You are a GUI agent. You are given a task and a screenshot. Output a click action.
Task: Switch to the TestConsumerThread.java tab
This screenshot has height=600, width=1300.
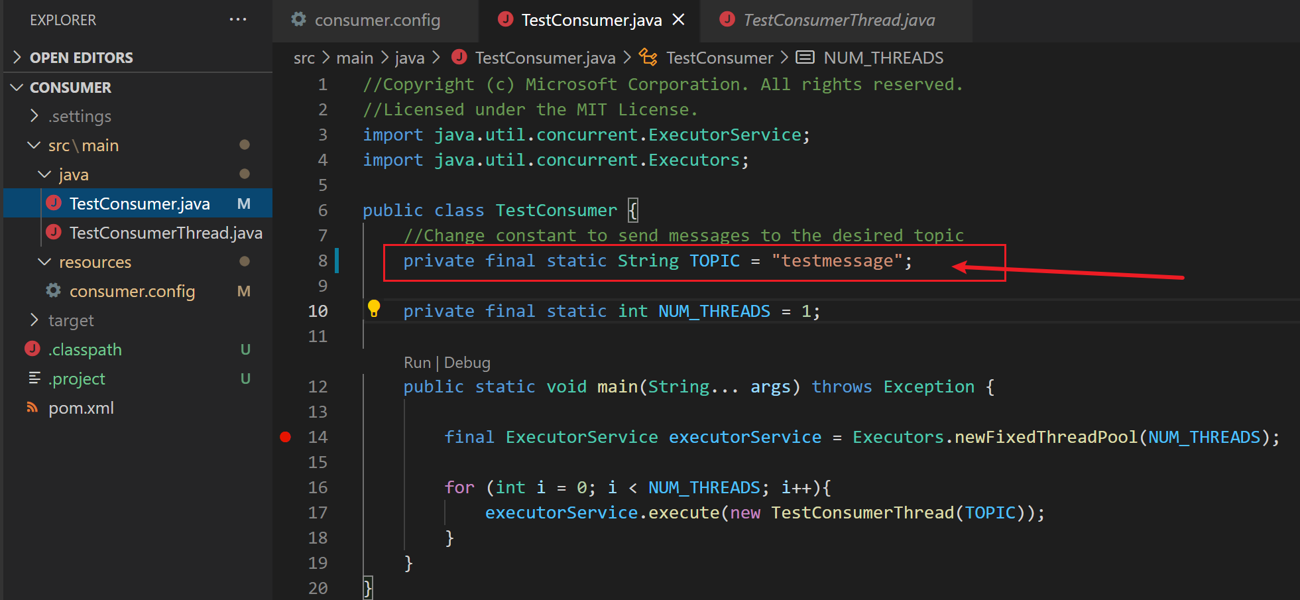[839, 21]
